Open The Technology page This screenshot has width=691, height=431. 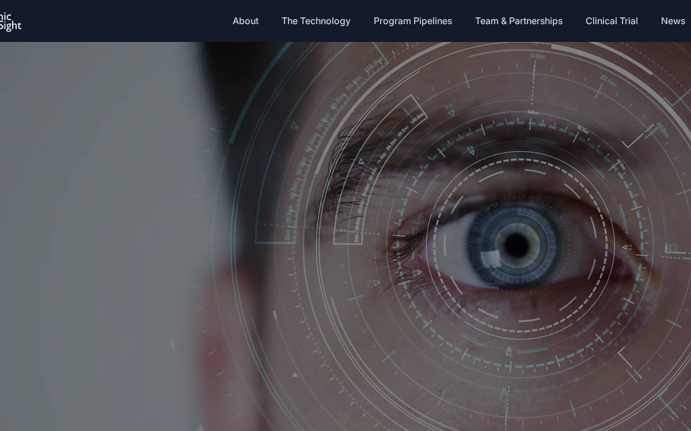click(316, 21)
